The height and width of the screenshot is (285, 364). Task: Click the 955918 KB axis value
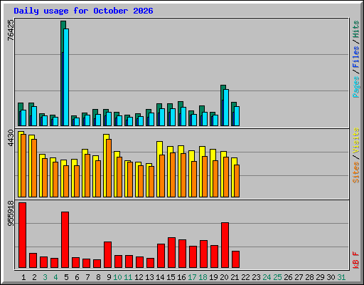(11, 213)
